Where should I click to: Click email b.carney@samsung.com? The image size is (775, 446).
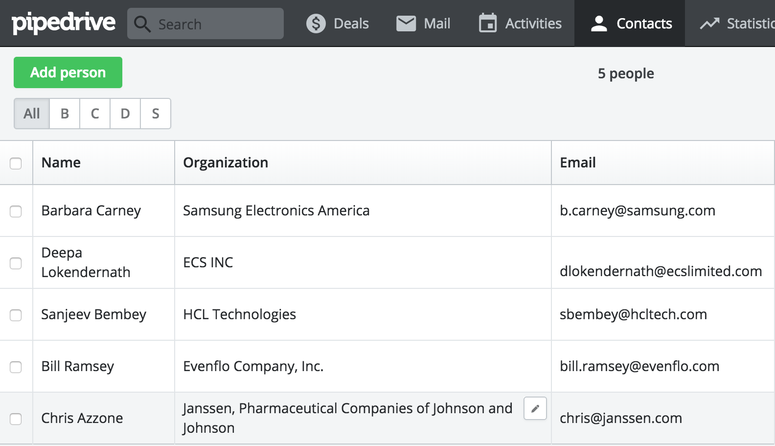pyautogui.click(x=638, y=211)
